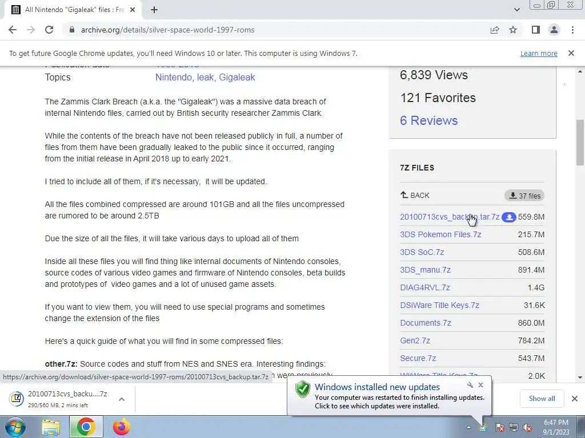
Task: Open the volume tray icon
Action: coord(527,427)
